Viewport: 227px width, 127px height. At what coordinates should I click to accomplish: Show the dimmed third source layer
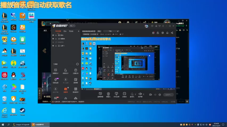tap(53, 42)
